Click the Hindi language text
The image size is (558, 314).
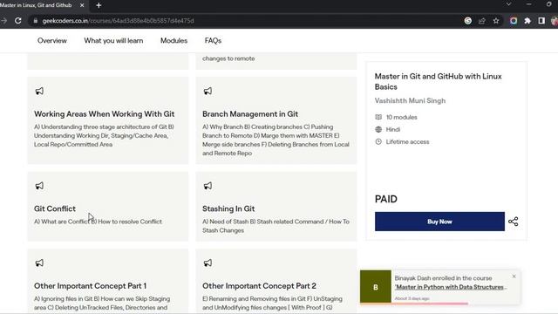(393, 129)
